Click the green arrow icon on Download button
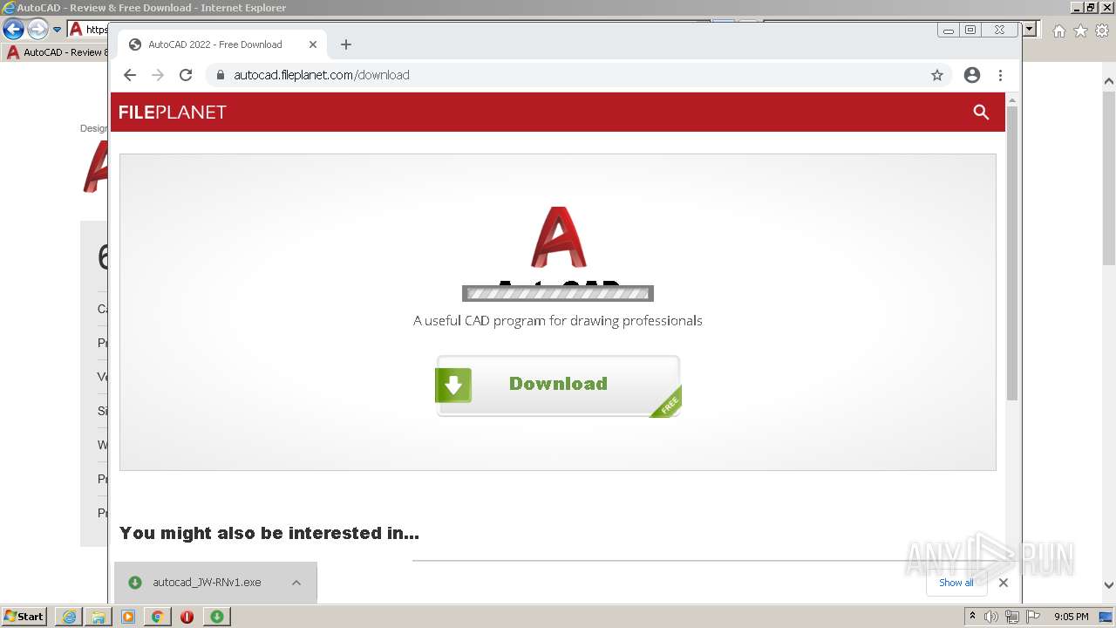This screenshot has width=1116, height=628. click(x=453, y=385)
